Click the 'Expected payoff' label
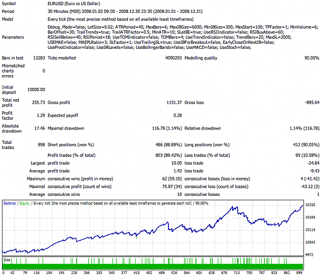Image resolution: width=321 pixels, height=276 pixels. click(63, 116)
